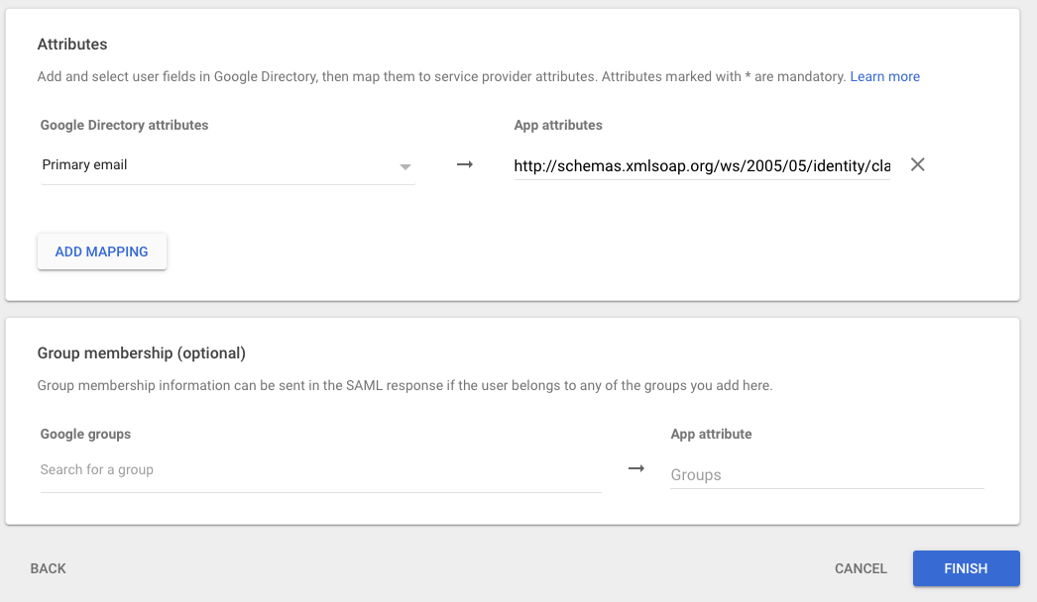The image size is (1037, 602).
Task: Click the App attributes column label
Action: point(558,126)
